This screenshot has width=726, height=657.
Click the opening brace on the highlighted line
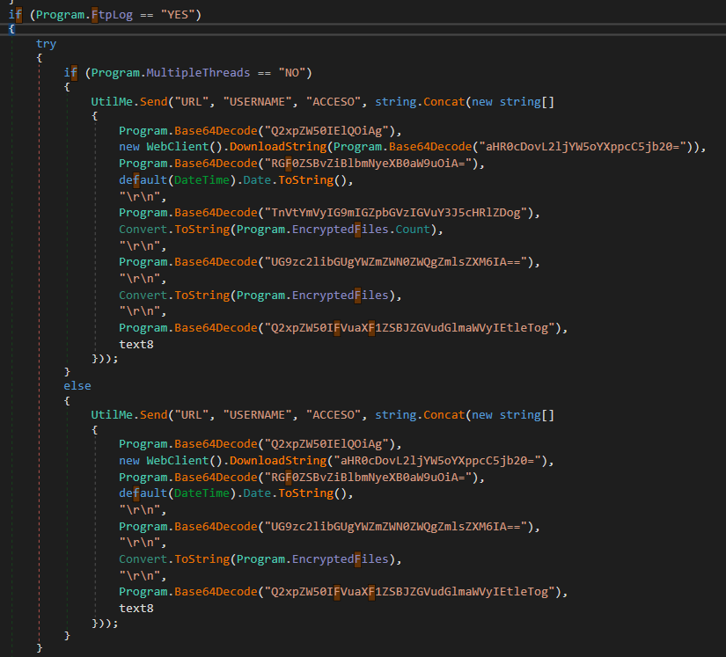pyautogui.click(x=11, y=29)
